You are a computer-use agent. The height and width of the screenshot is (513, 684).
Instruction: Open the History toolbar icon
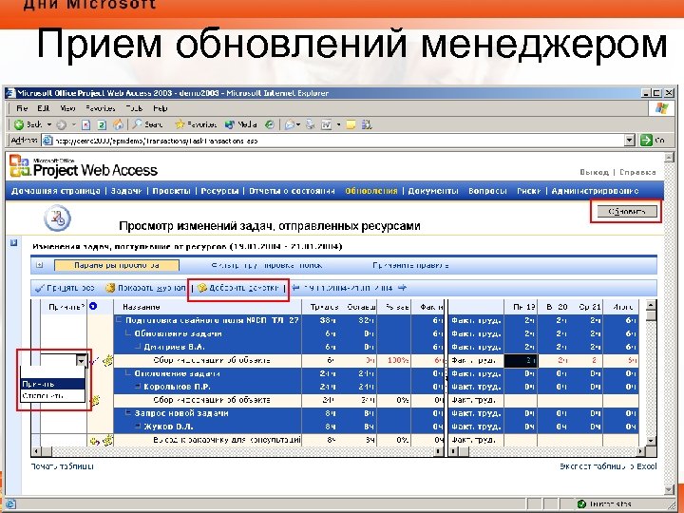[270, 125]
